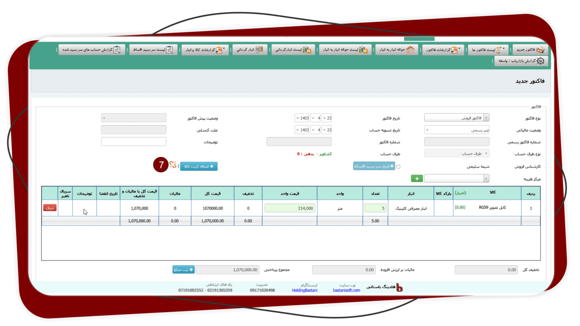Open the وضعیت پیش فاکتور dropdown
The image size is (580, 326).
[x=134, y=118]
